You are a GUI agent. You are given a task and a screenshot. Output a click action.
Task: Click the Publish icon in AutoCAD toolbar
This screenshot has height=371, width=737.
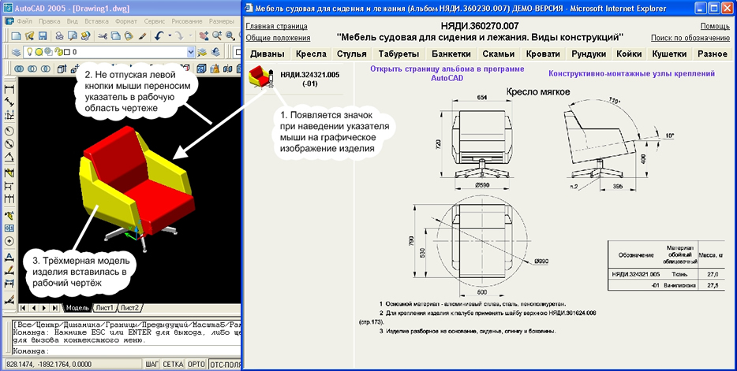click(x=85, y=35)
